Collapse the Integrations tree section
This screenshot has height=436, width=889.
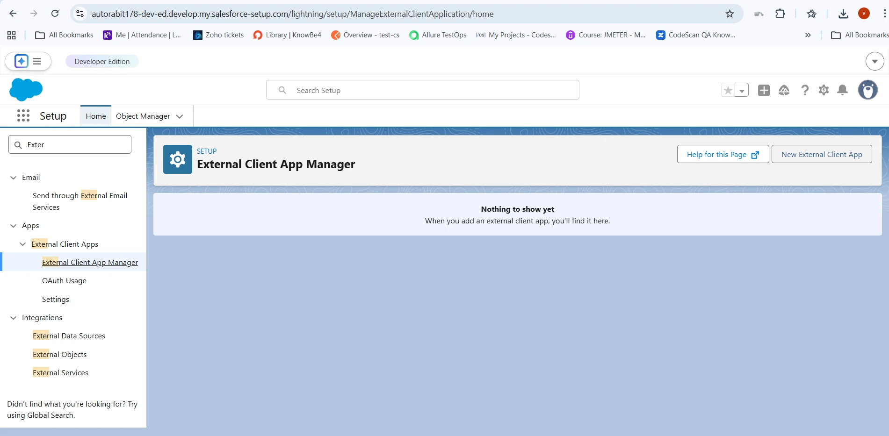pyautogui.click(x=13, y=318)
